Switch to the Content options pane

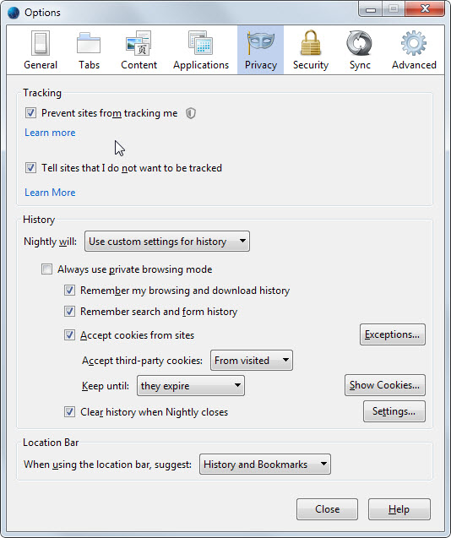(x=139, y=50)
